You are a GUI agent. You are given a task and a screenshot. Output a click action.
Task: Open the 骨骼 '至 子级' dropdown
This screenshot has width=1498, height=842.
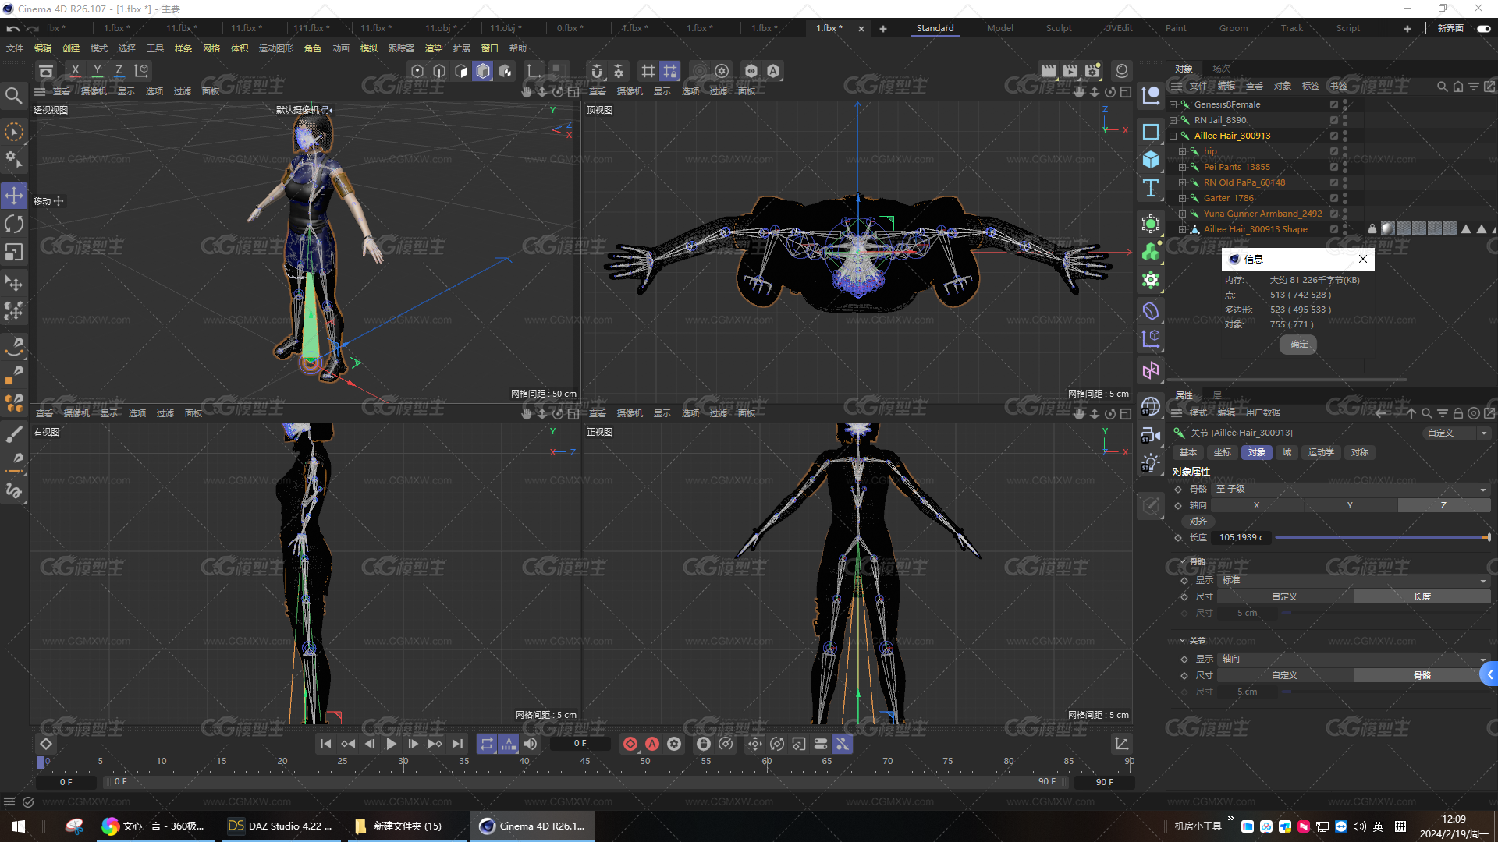(x=1352, y=489)
